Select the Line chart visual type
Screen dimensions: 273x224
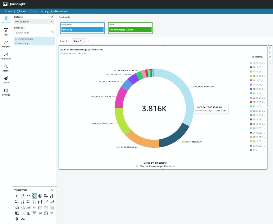(x=46, y=202)
